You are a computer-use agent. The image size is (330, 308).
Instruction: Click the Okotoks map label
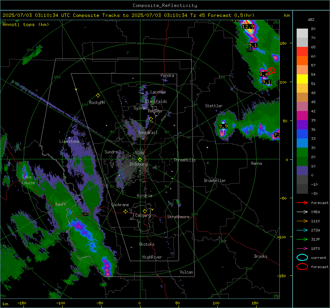click(147, 244)
